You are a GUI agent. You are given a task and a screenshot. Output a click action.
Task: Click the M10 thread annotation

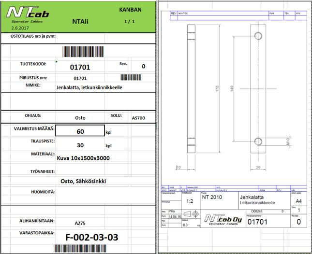pyautogui.click(x=288, y=141)
